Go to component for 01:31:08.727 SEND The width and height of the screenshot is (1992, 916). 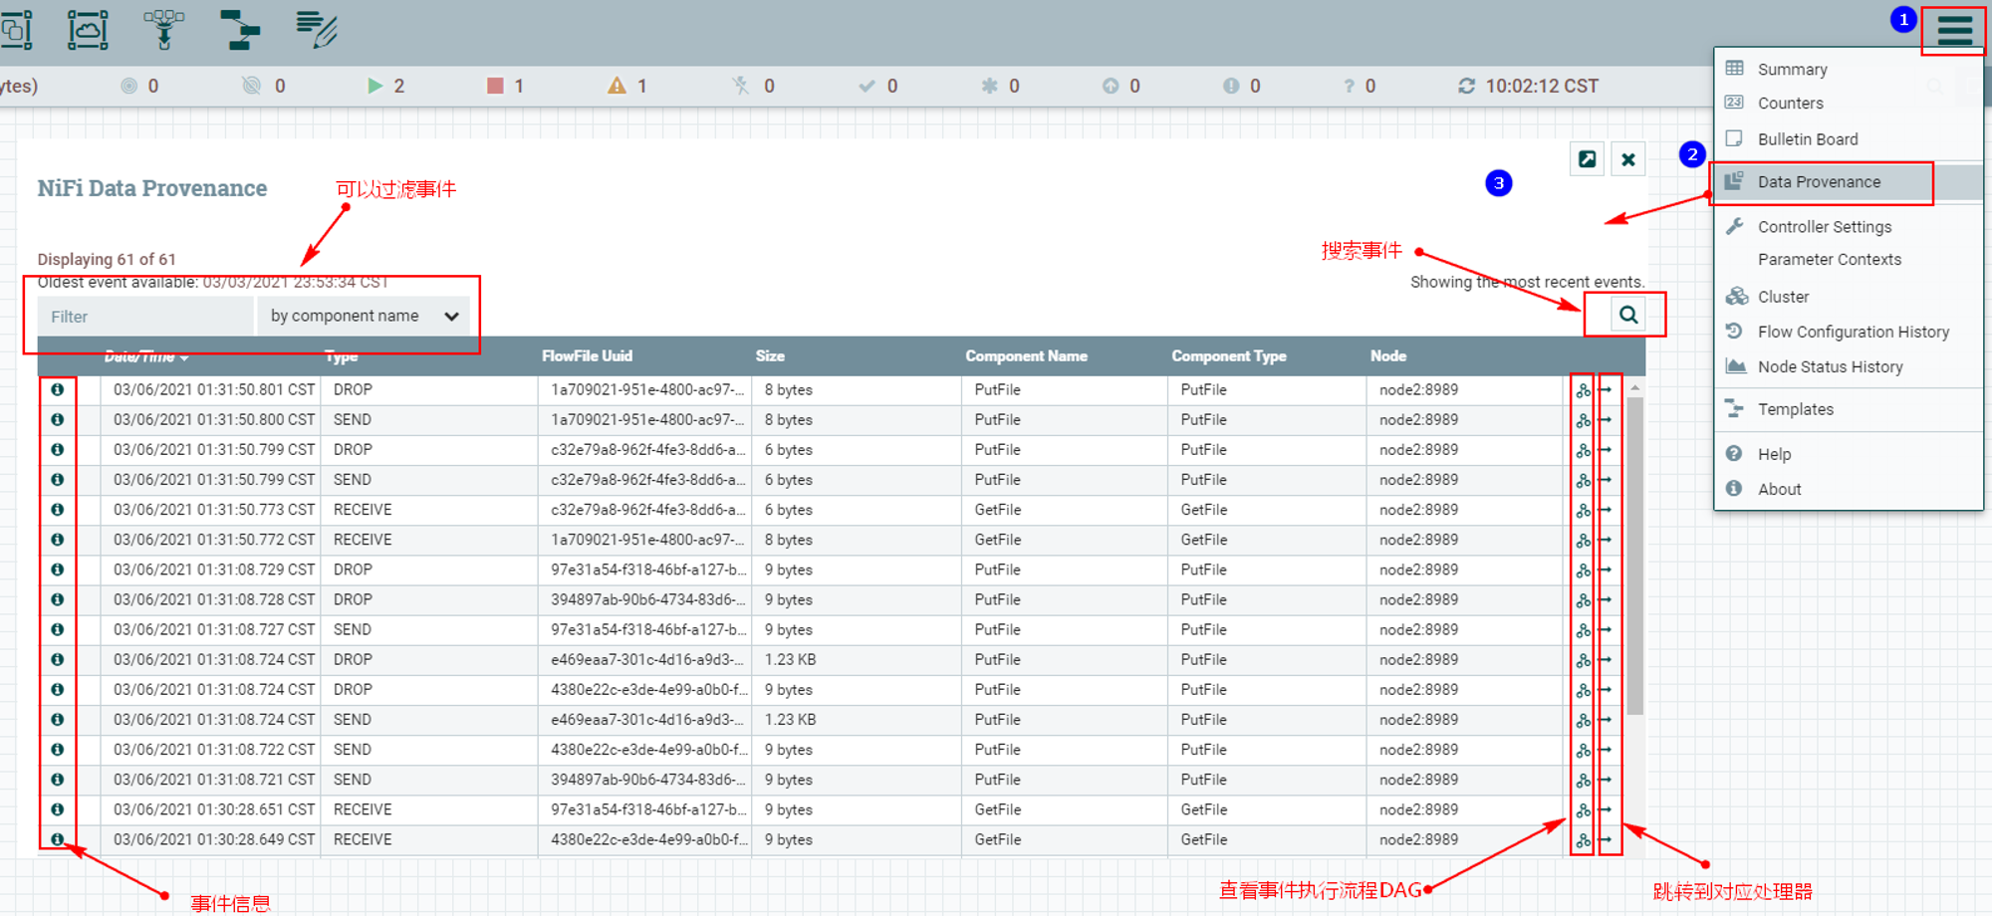[1605, 630]
